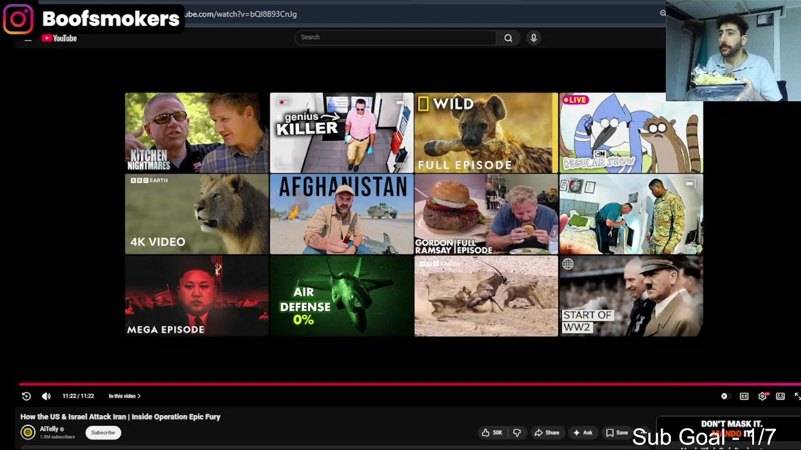Open the BBC Earth 4K lion video
Image resolution: width=801 pixels, height=450 pixels.
pos(196,214)
